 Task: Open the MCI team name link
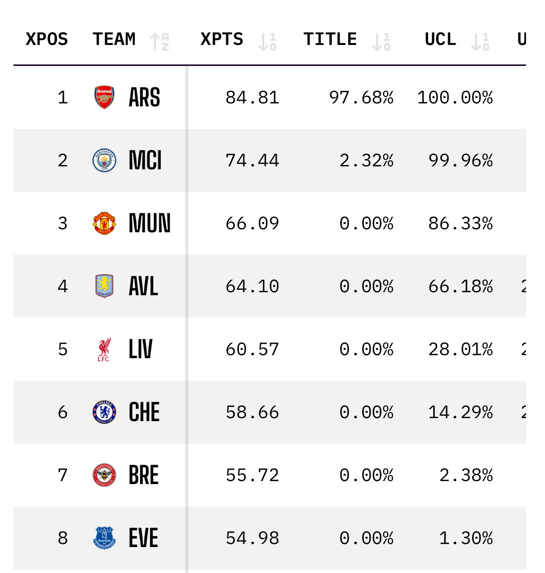tap(145, 161)
